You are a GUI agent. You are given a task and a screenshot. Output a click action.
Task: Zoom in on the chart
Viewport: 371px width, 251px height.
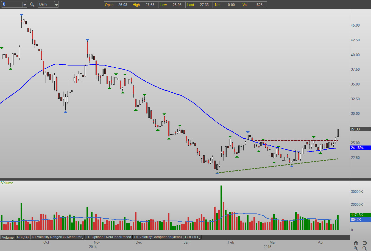(x=356, y=248)
